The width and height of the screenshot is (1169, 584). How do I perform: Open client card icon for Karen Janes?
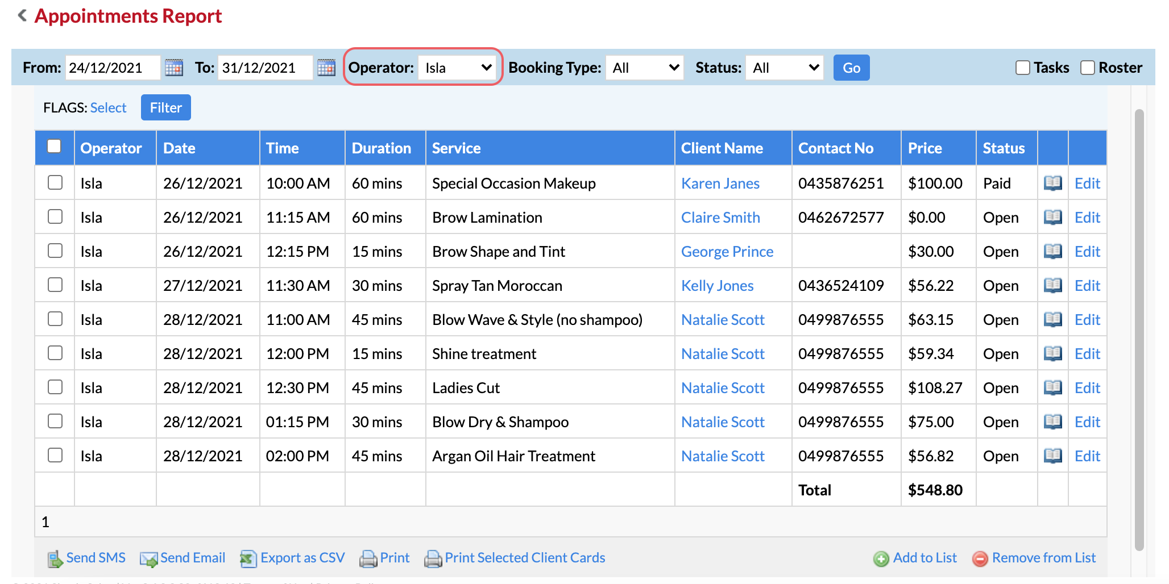pyautogui.click(x=1053, y=183)
